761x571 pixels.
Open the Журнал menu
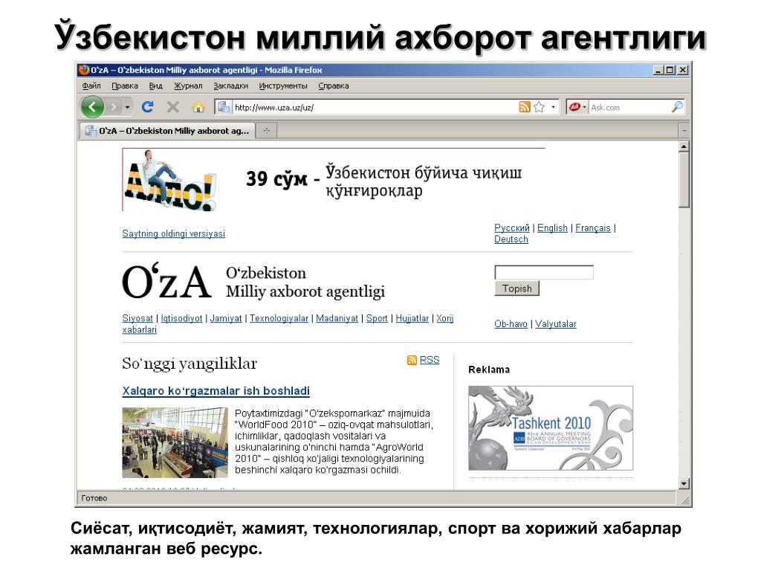[188, 86]
